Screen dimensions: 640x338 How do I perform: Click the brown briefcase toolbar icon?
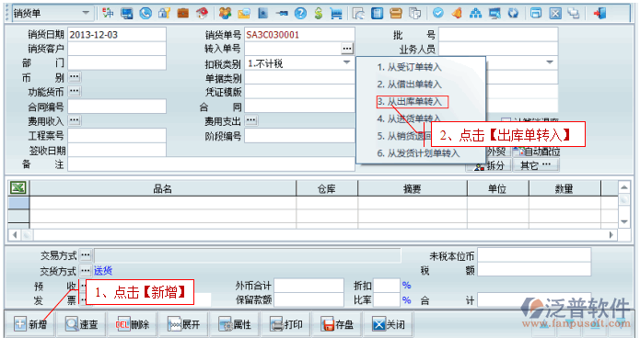183,14
